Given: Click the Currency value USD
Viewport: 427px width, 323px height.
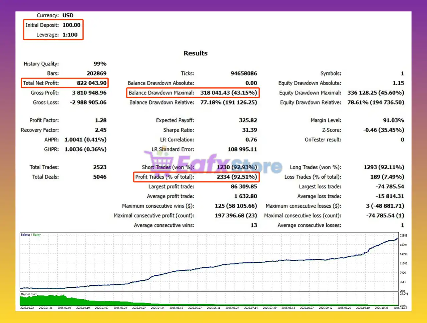Looking at the screenshot, I should point(68,15).
